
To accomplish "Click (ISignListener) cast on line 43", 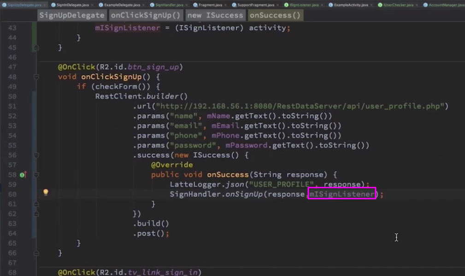I will (x=209, y=28).
